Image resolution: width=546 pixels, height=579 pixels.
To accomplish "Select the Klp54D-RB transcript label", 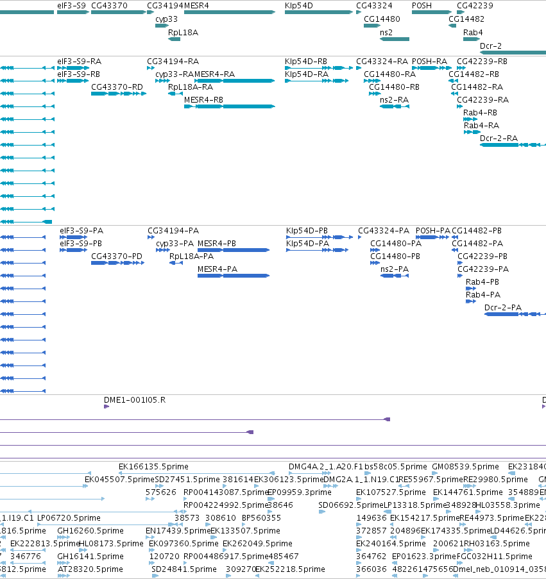I will [306, 62].
